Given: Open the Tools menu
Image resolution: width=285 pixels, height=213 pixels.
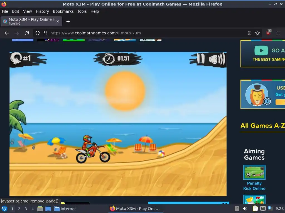Looking at the screenshot, I should pyautogui.click(x=82, y=11).
